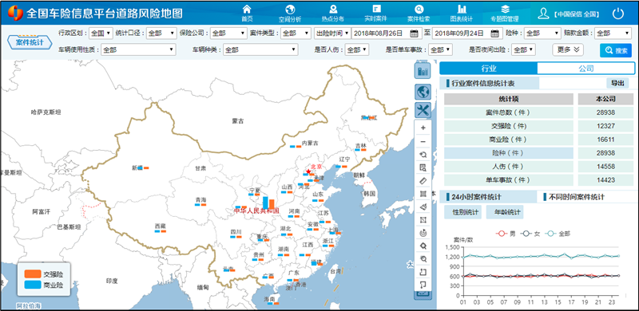Switch to the 公司 tab

click(x=586, y=69)
